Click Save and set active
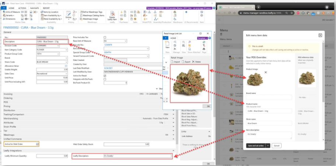The image size is (336, 166). 256,145
